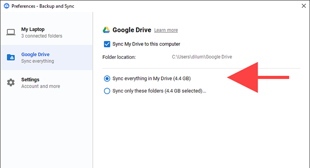This screenshot has width=310, height=168.
Task: Open Google Drive sidebar section label
Action: pyautogui.click(x=36, y=54)
